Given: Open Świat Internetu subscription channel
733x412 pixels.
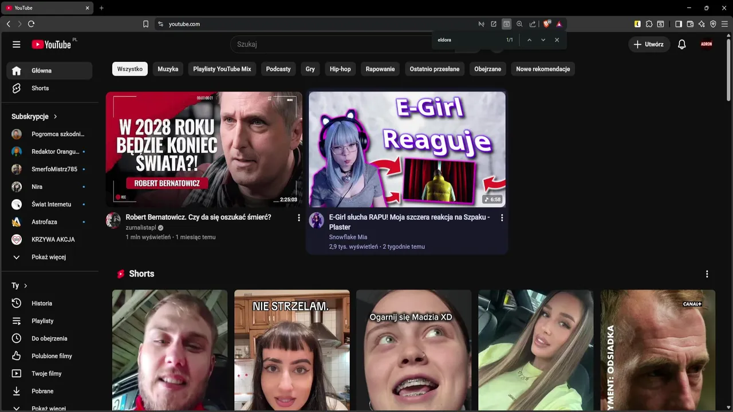Looking at the screenshot, I should [49, 204].
